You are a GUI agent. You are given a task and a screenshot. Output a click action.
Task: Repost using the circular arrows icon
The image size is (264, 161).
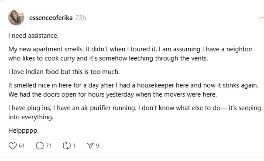(67, 146)
